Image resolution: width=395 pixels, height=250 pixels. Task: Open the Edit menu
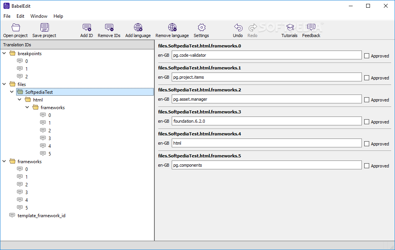point(20,16)
